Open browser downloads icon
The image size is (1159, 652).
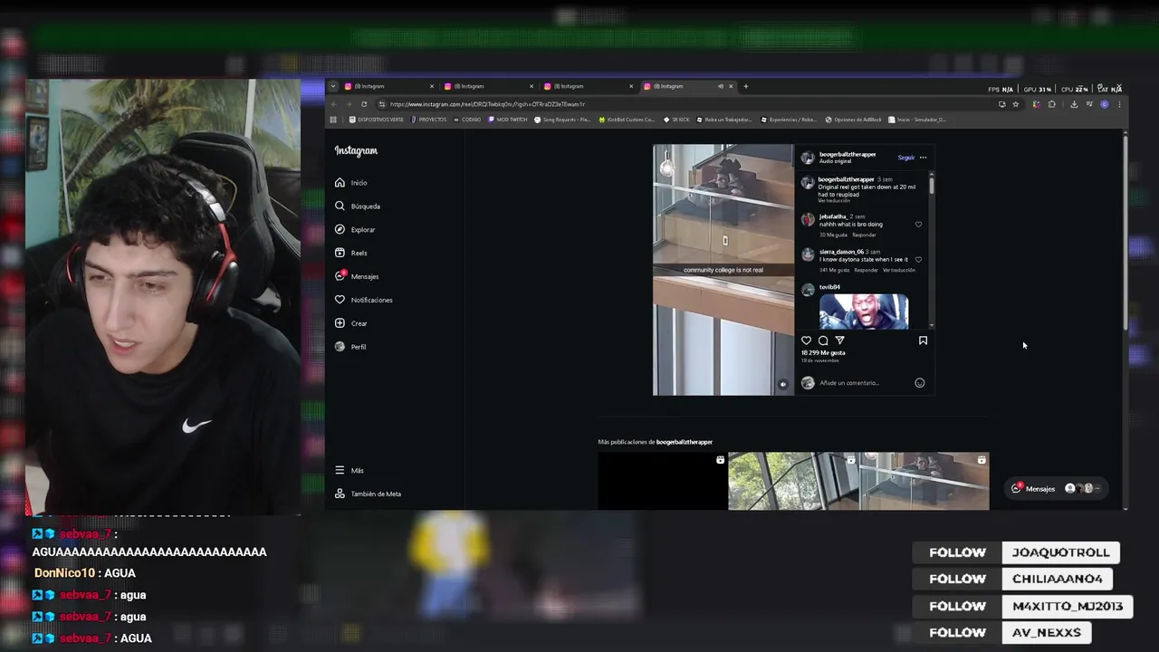coord(1074,104)
